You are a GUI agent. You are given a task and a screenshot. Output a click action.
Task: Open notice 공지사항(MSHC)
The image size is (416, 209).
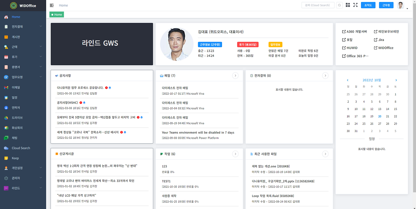click(68, 102)
